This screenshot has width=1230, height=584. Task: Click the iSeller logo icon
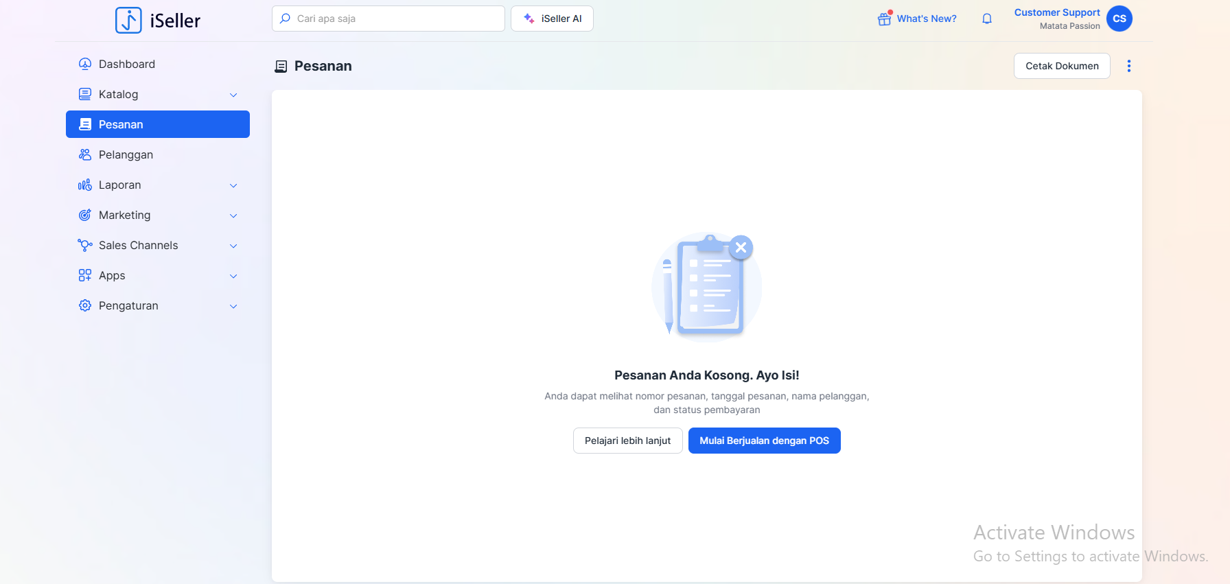click(128, 21)
